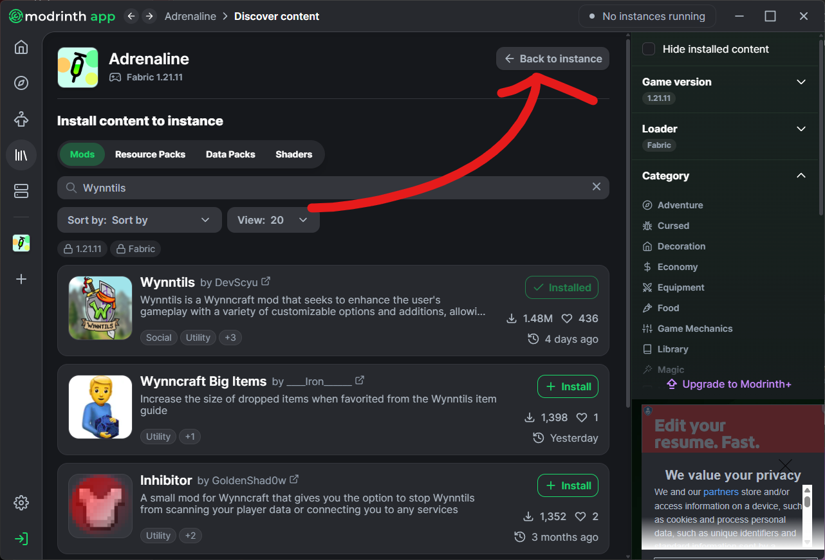
Task: Click the plus icon to create instance
Action: click(x=21, y=279)
